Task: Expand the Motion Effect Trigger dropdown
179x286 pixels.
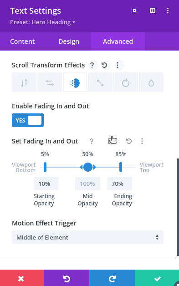Action: [87, 237]
